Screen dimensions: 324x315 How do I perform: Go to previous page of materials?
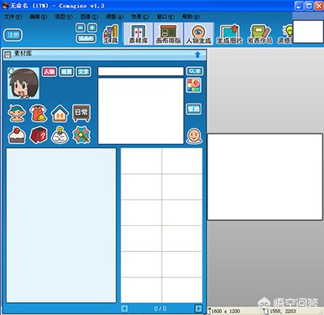[125, 309]
